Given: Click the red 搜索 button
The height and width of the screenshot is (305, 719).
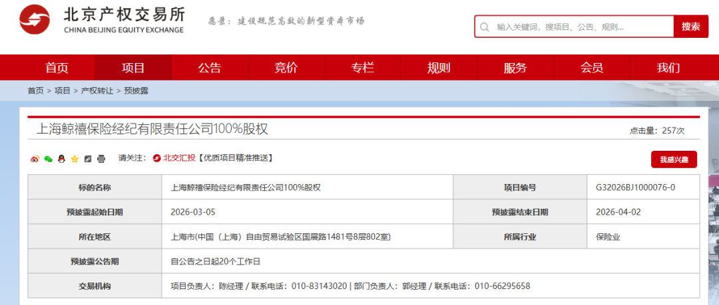Looking at the screenshot, I should pos(690,27).
